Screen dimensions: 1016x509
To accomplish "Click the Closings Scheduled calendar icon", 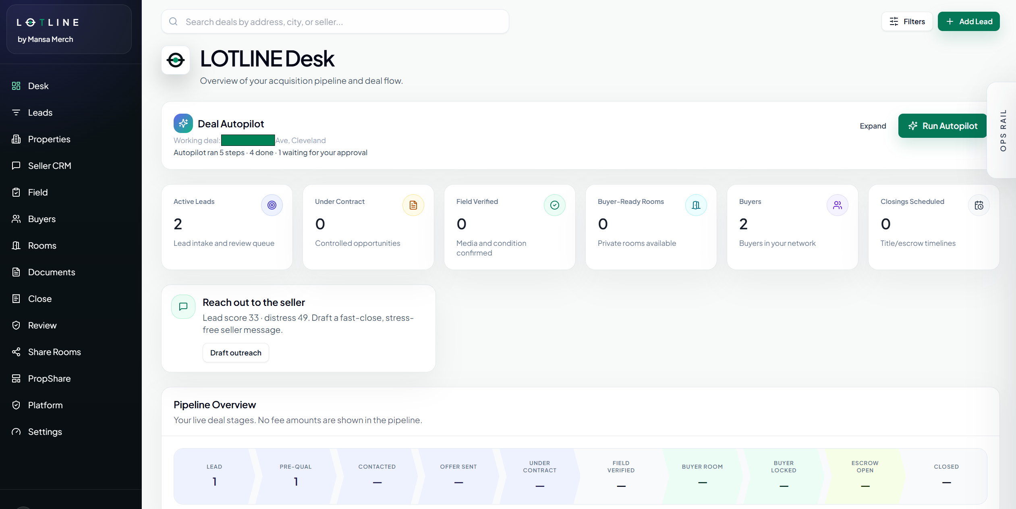I will pos(979,205).
